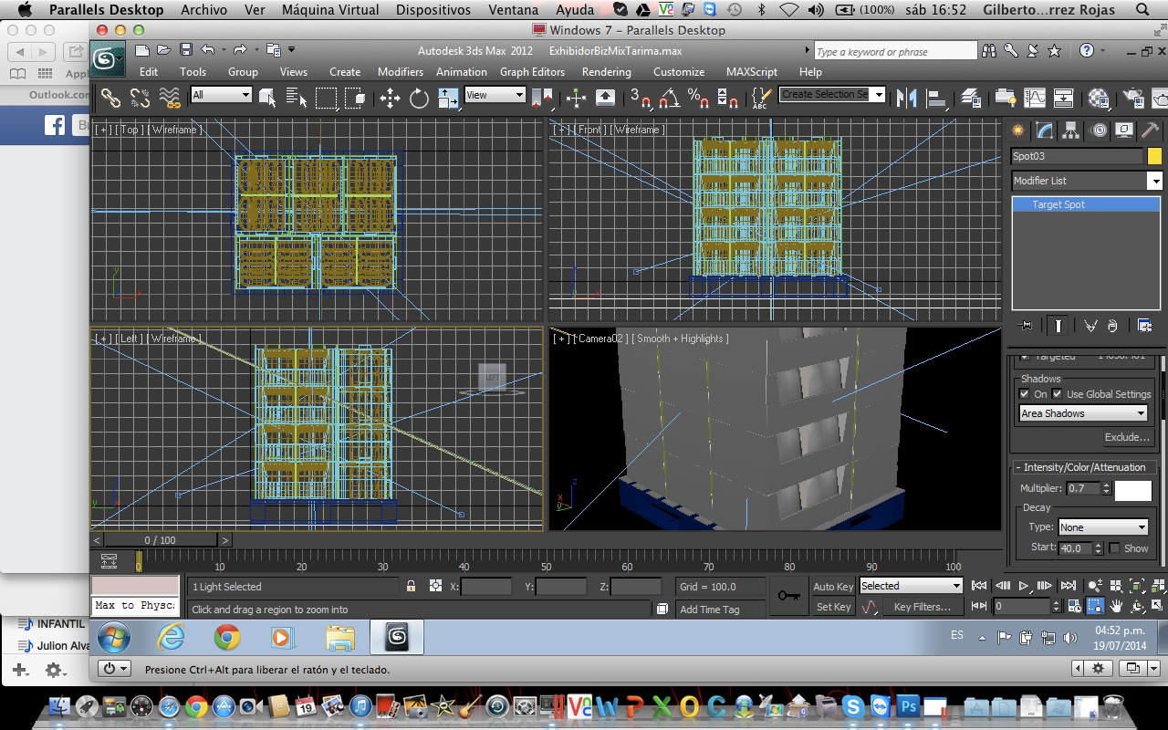Click the Align tool icon
Image resolution: width=1168 pixels, height=730 pixels.
pyautogui.click(x=935, y=97)
